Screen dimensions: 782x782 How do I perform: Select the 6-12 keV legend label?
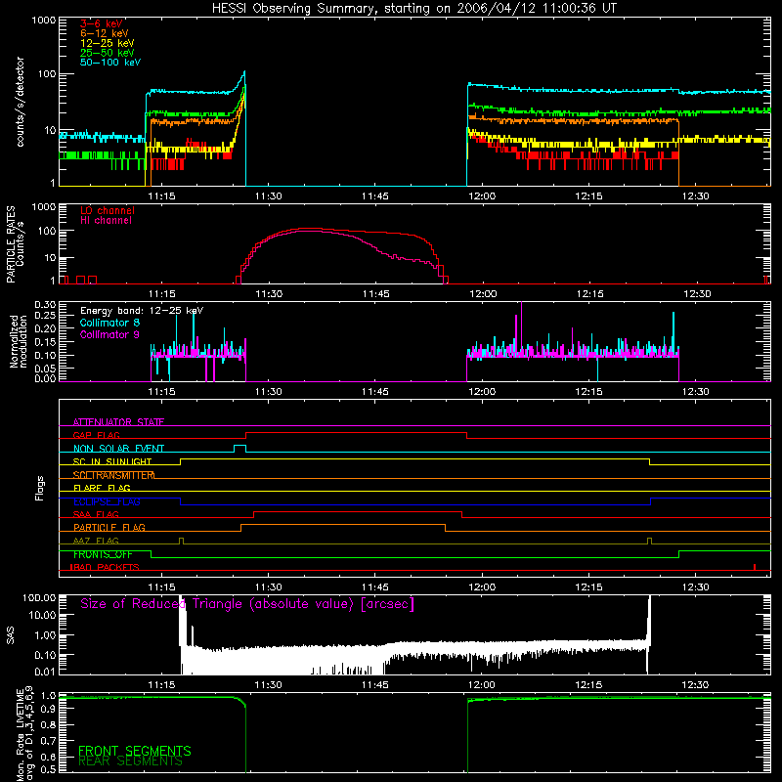pos(105,33)
